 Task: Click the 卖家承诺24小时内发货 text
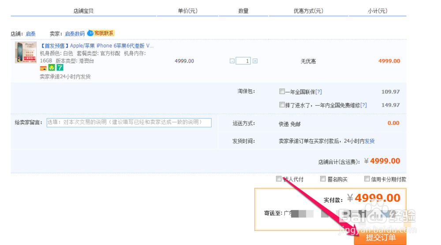(65, 77)
